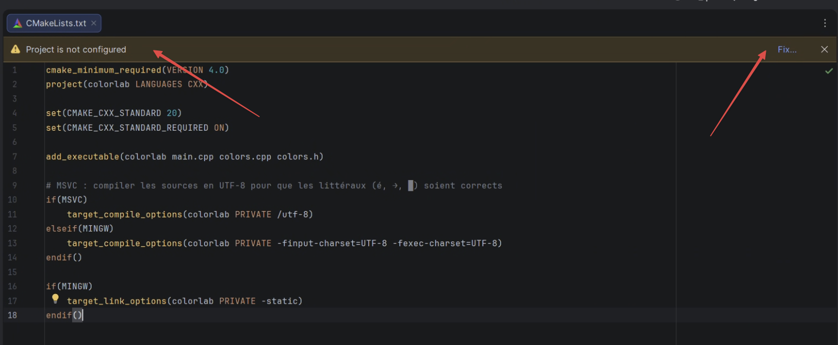Viewport: 838px width, 345px height.
Task: Click the add_executable line
Action: 184,157
